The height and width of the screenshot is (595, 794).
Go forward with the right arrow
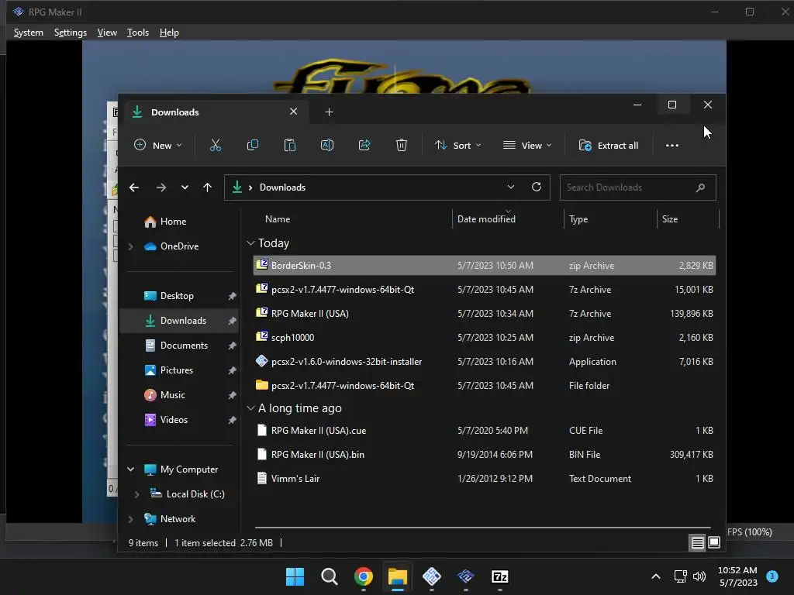161,187
